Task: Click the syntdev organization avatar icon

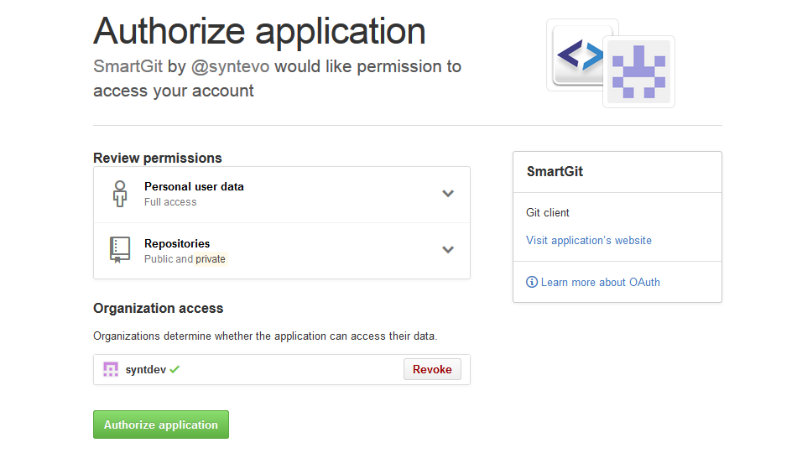Action: (x=111, y=369)
